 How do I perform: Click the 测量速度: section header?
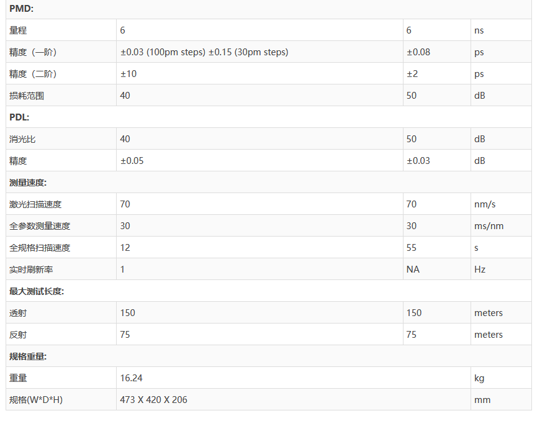tap(28, 183)
